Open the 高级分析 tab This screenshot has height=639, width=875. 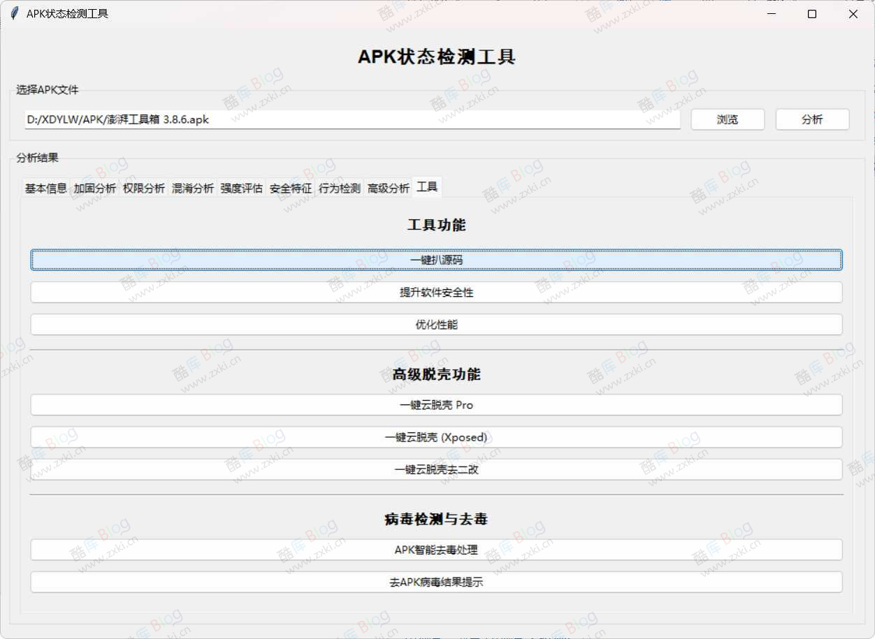388,186
